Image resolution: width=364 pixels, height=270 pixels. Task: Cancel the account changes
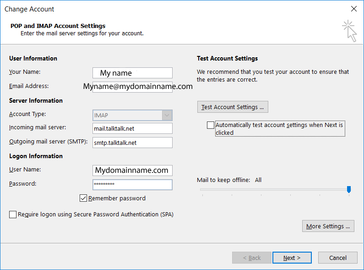click(x=338, y=258)
